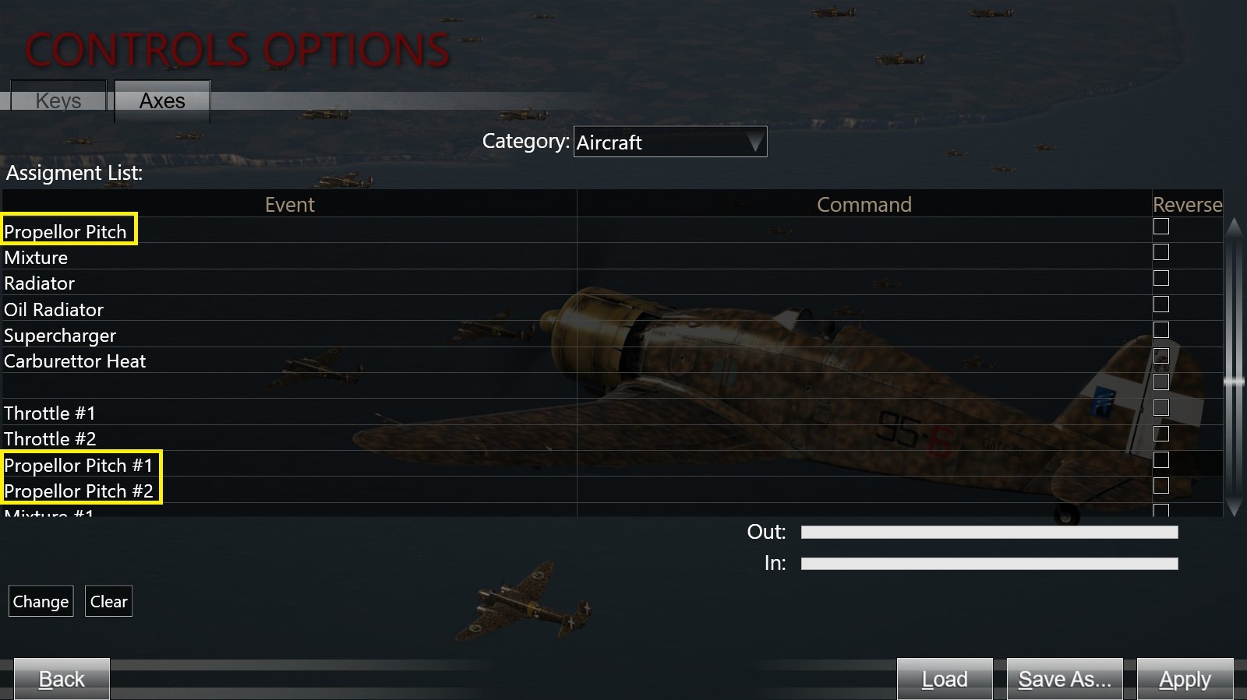Switch to the Keys tab
This screenshot has width=1247, height=700.
[58, 100]
